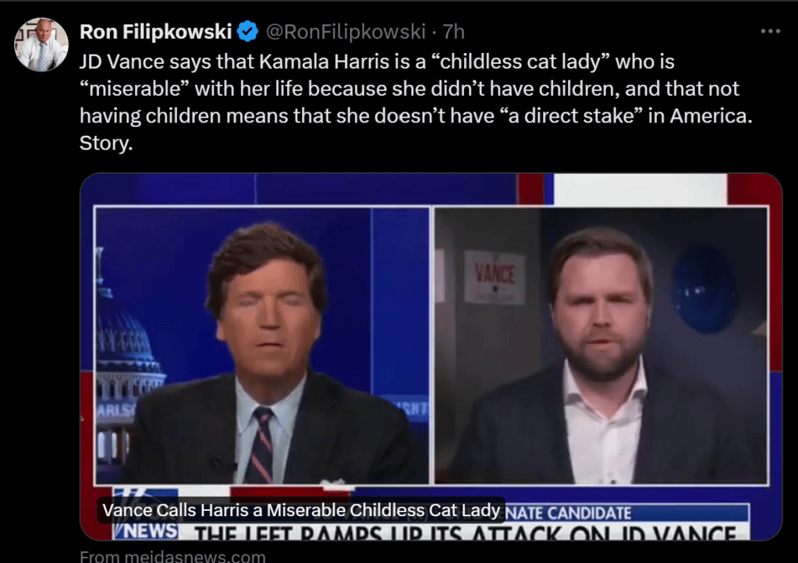798x563 pixels.
Task: Click the blue round object behind right speaker
Action: 704,289
